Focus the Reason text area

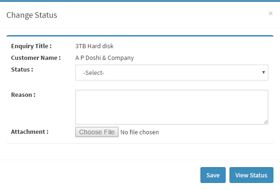click(x=172, y=107)
